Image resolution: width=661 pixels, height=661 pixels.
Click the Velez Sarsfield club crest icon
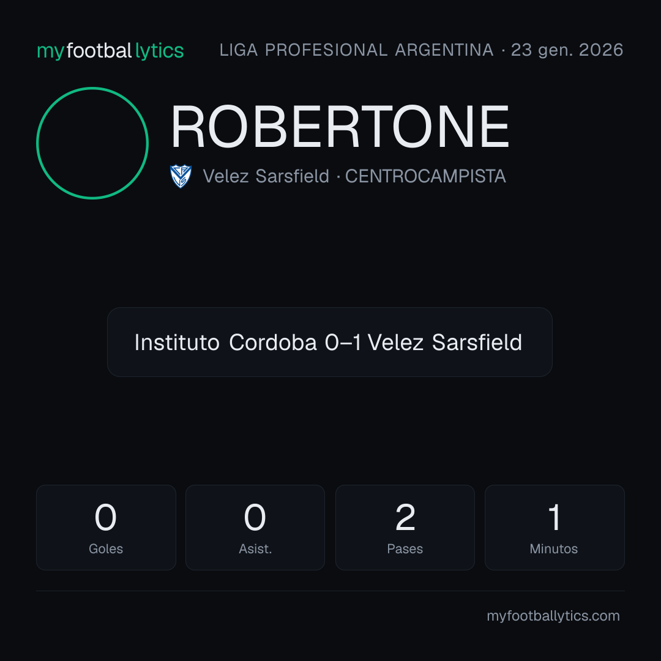[181, 176]
